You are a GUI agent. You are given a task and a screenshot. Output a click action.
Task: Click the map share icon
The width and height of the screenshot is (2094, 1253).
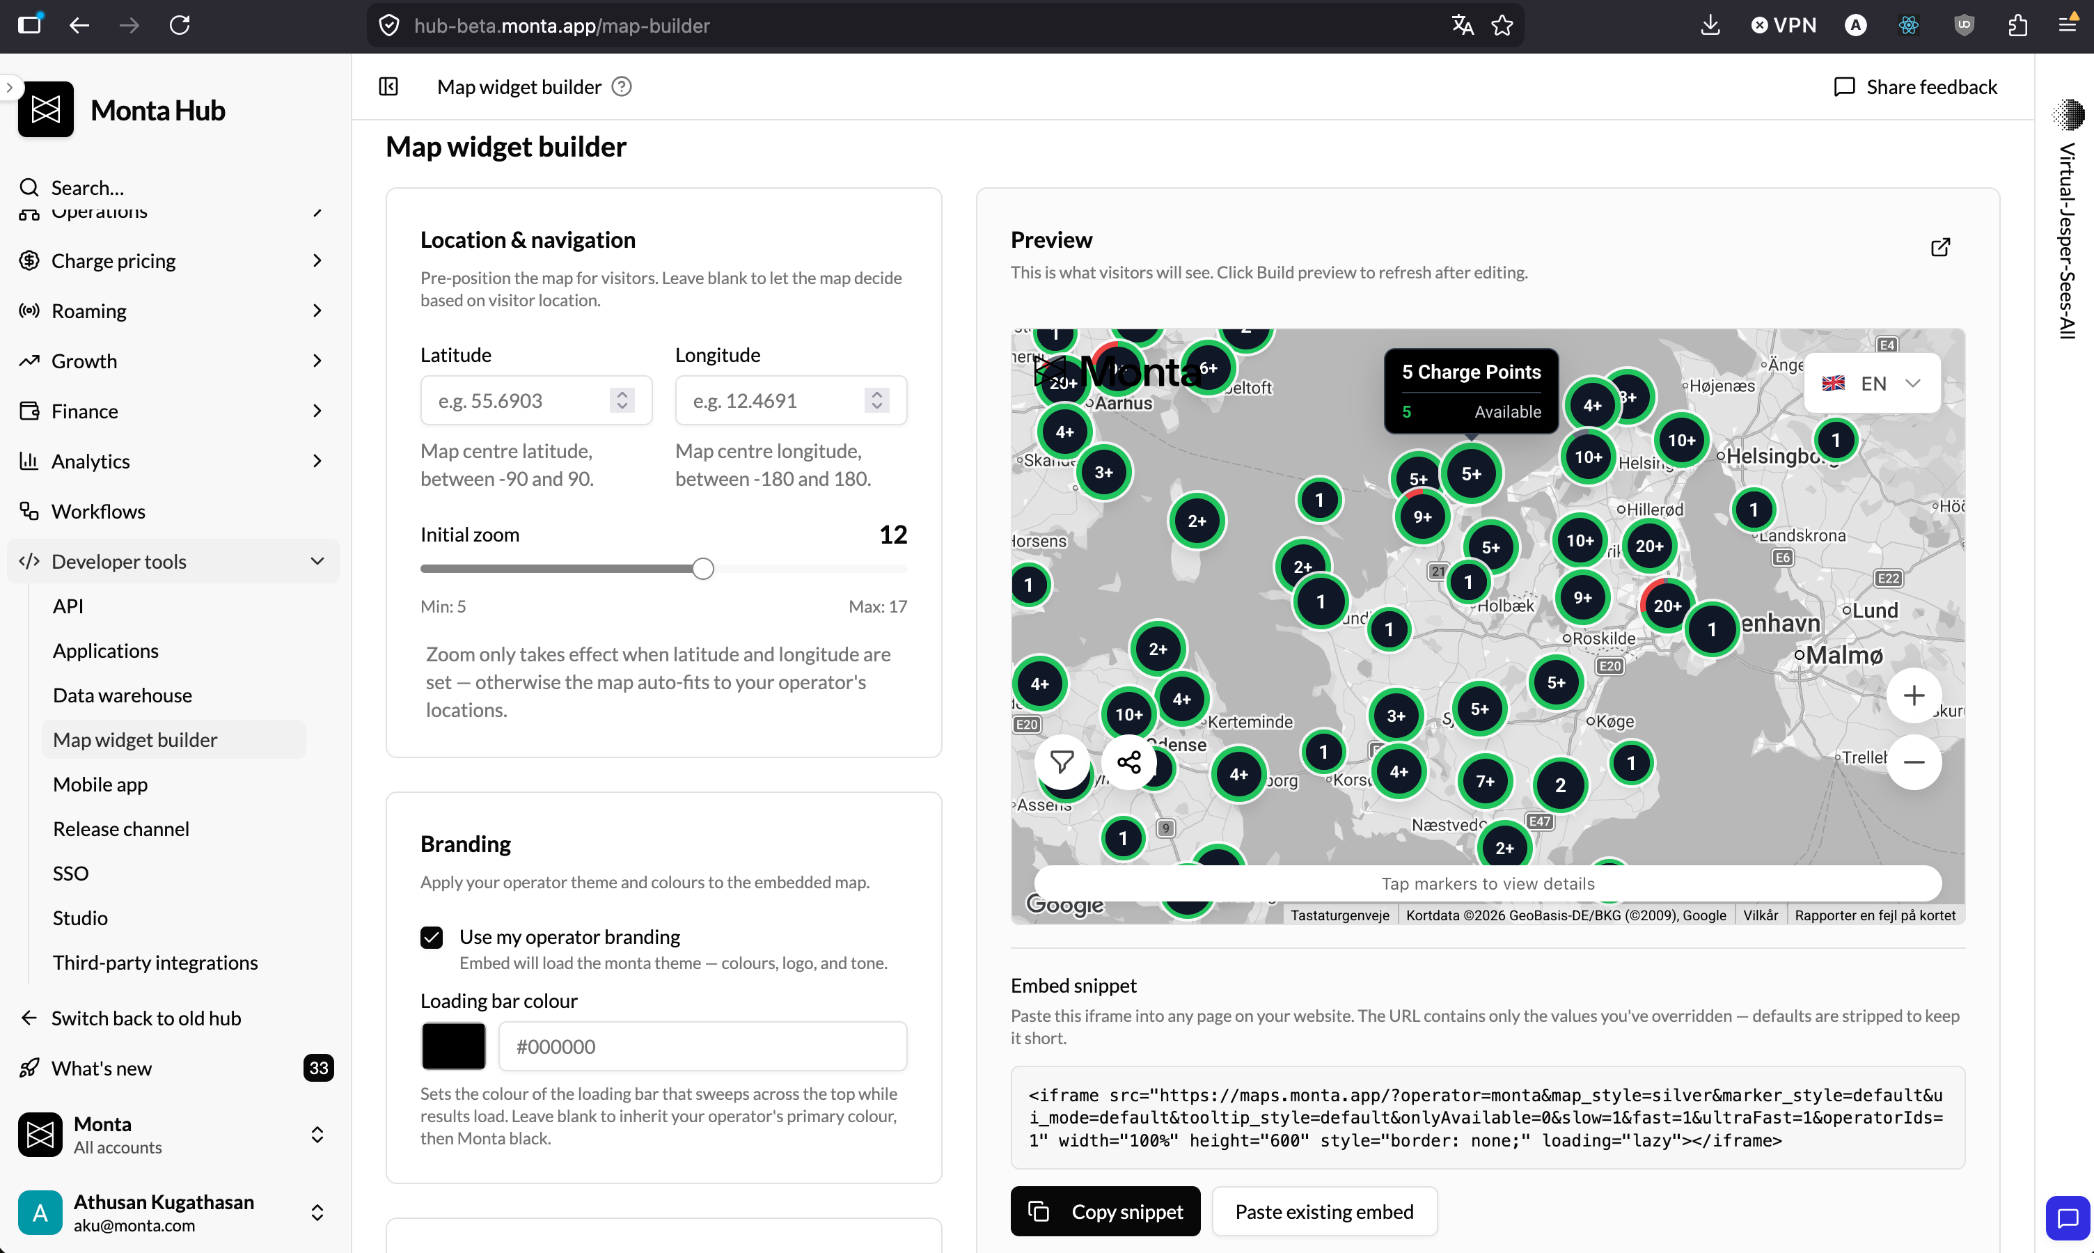click(x=1129, y=762)
